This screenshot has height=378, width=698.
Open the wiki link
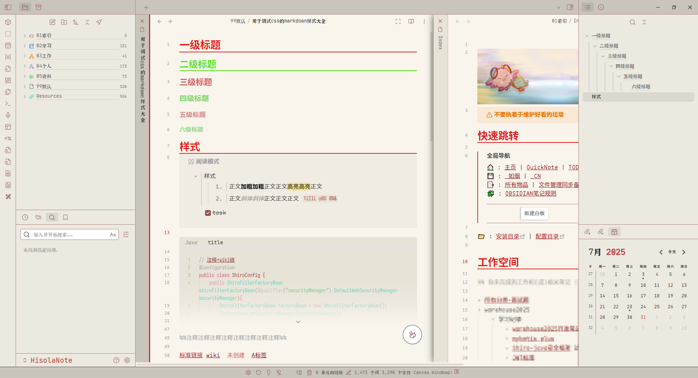(x=213, y=355)
